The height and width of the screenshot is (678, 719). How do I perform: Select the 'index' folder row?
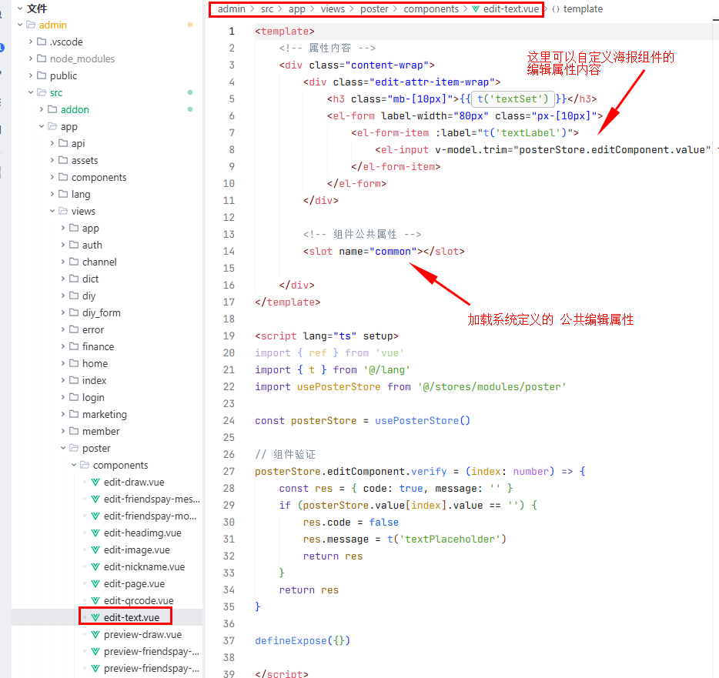point(107,381)
